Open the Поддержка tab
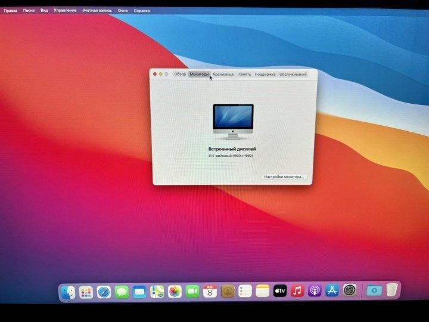Viewport: 429px width, 322px height. [265, 74]
